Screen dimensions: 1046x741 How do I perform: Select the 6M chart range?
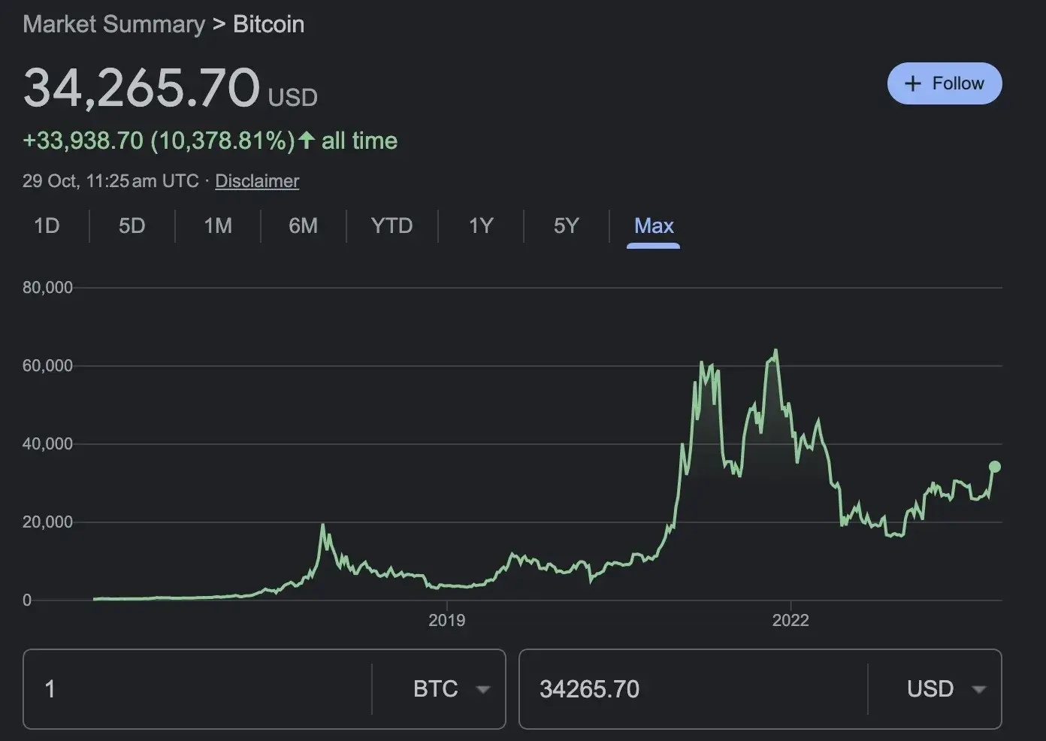tap(304, 225)
